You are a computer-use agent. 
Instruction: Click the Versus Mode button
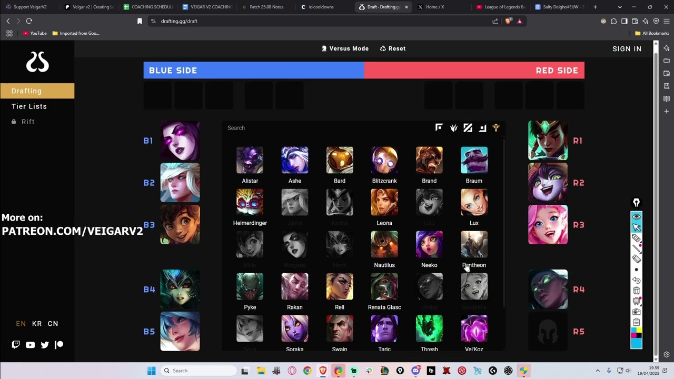click(x=345, y=48)
